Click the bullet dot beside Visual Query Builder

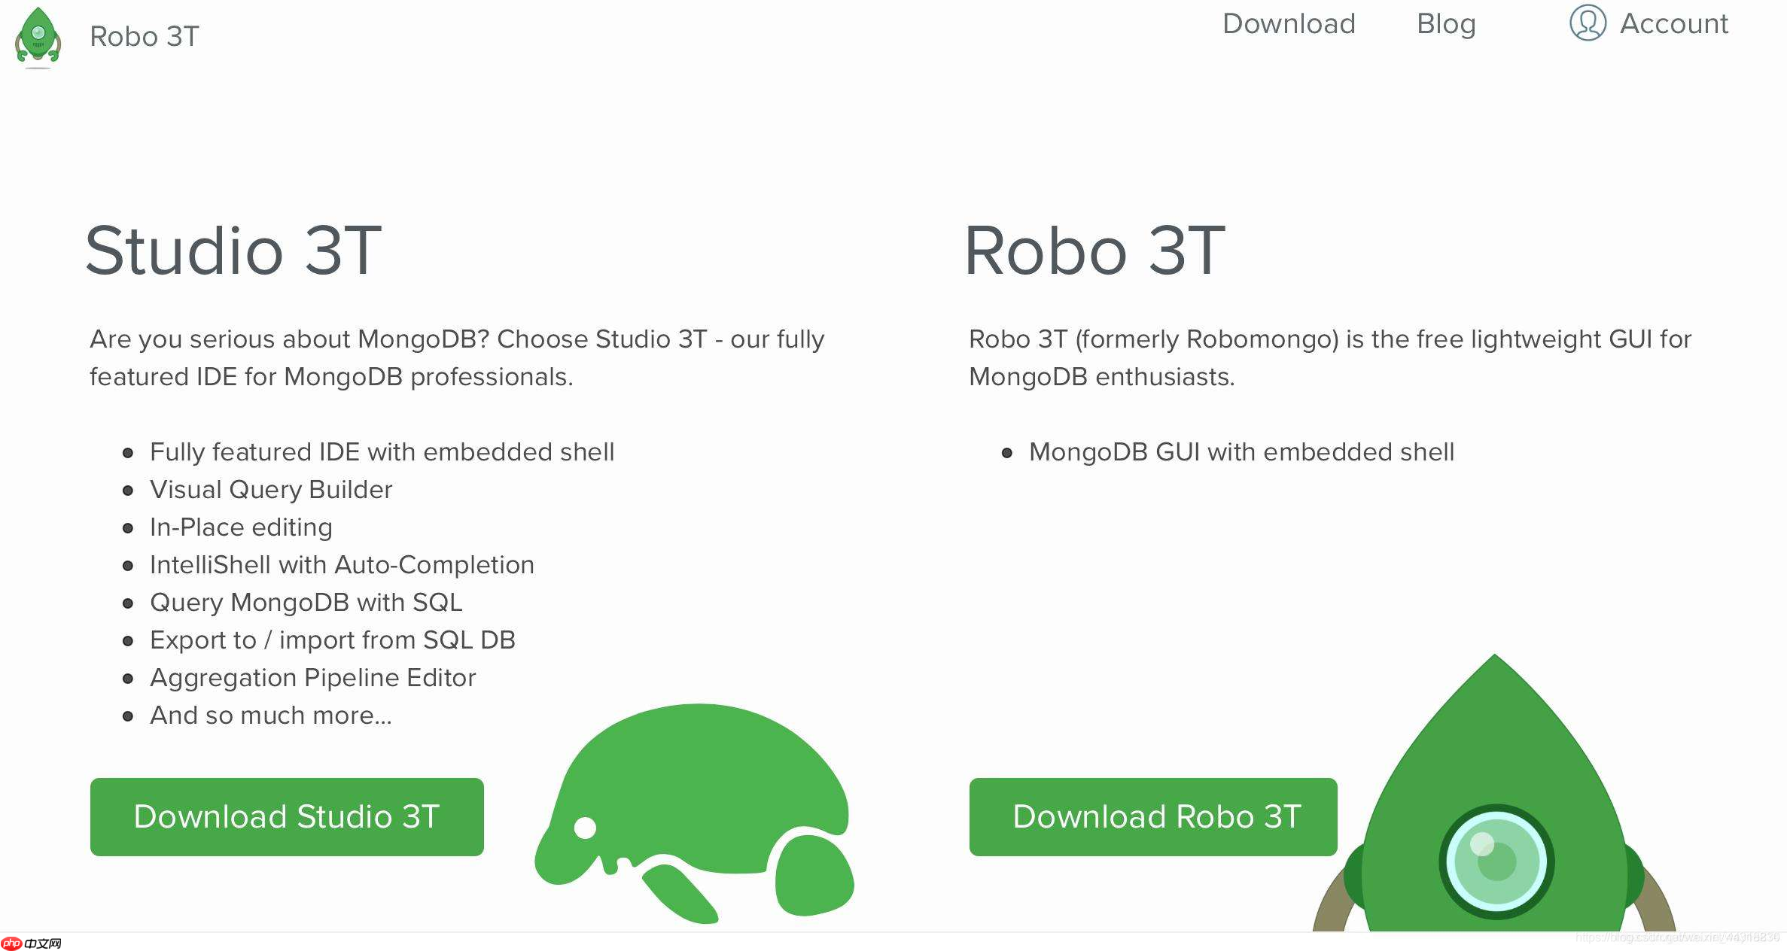tap(126, 492)
